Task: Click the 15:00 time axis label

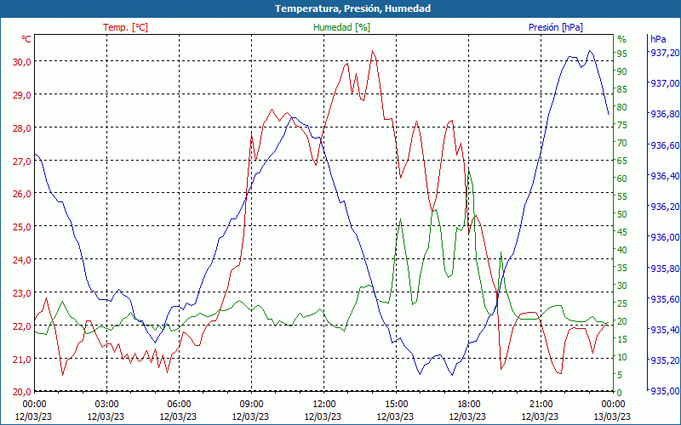Action: coord(396,405)
